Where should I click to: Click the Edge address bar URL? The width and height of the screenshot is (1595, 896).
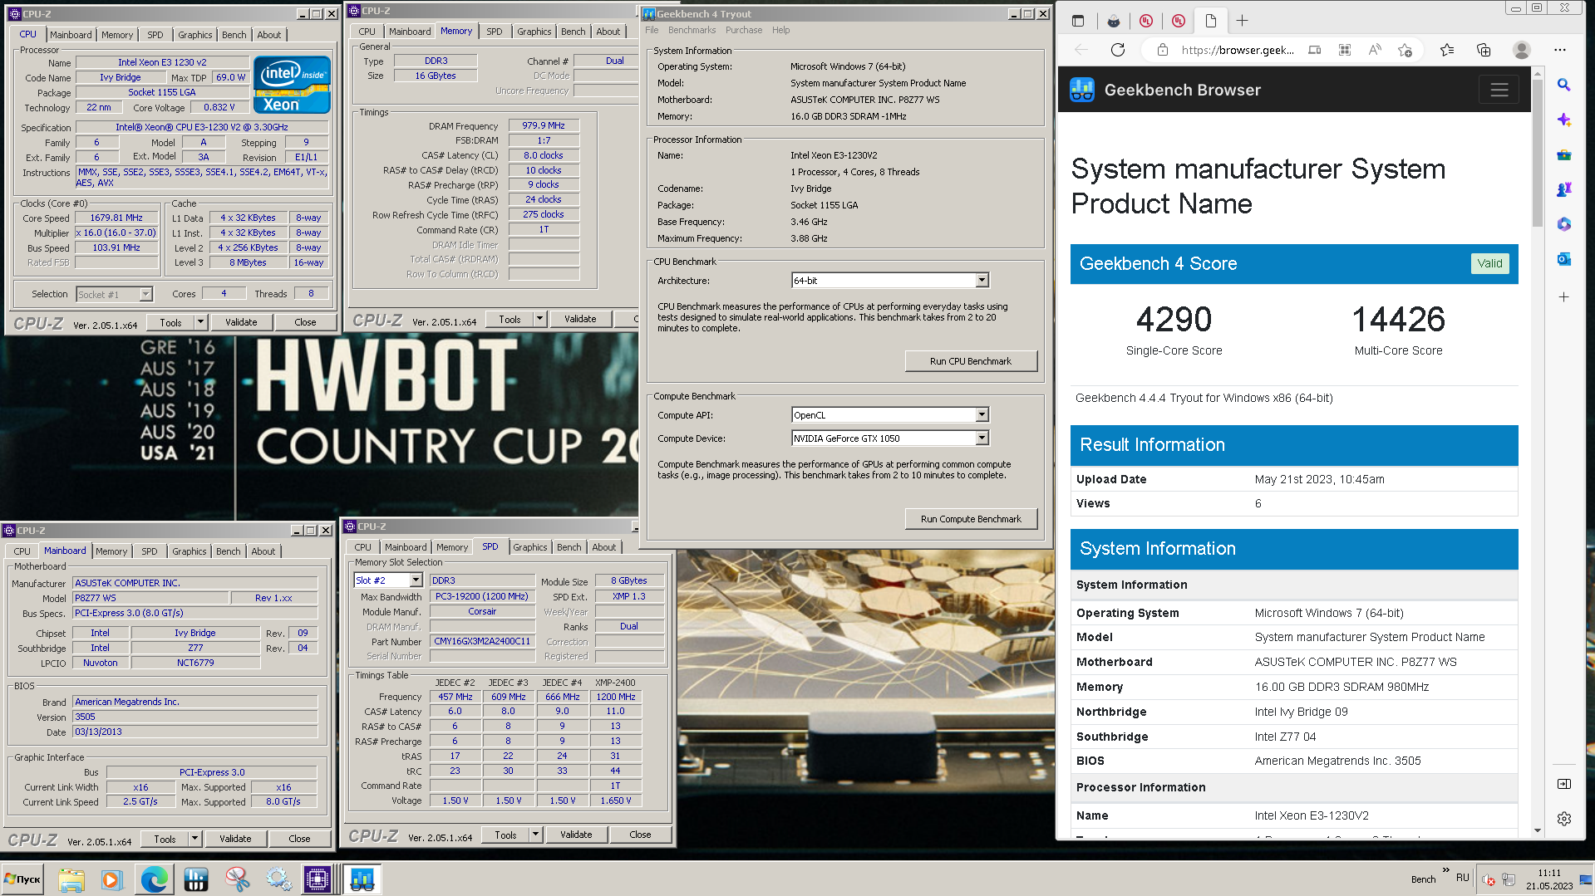pos(1237,50)
